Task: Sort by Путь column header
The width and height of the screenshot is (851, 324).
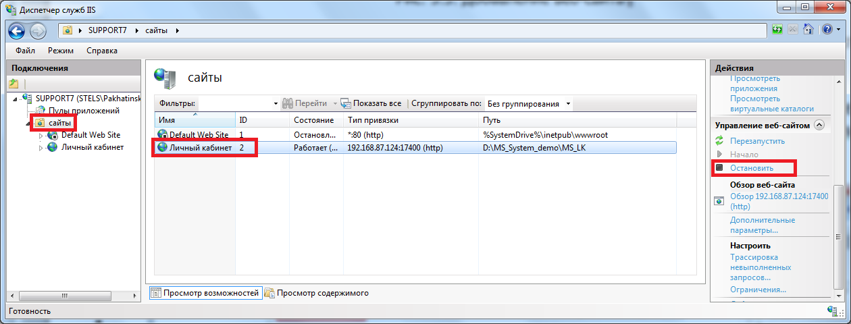Action: click(577, 120)
